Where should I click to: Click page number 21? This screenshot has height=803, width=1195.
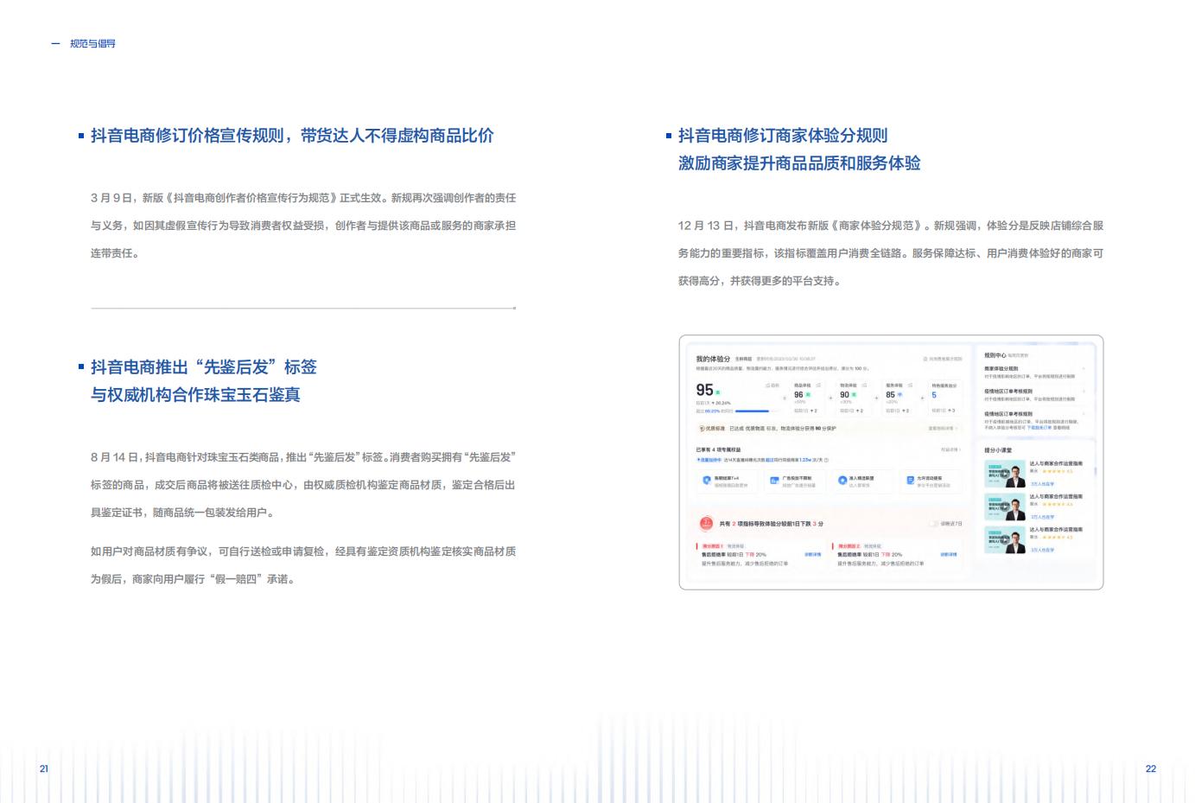tap(44, 768)
